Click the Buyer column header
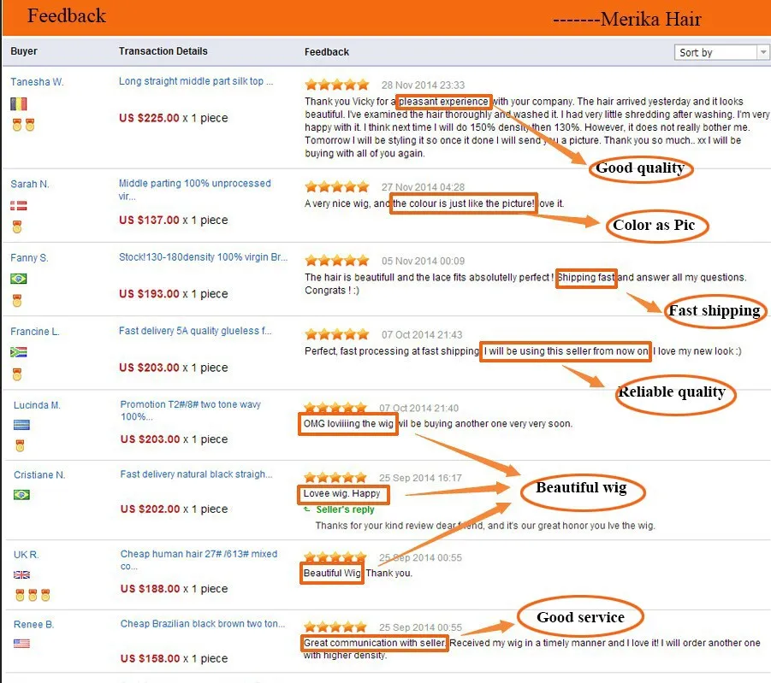 tap(24, 51)
